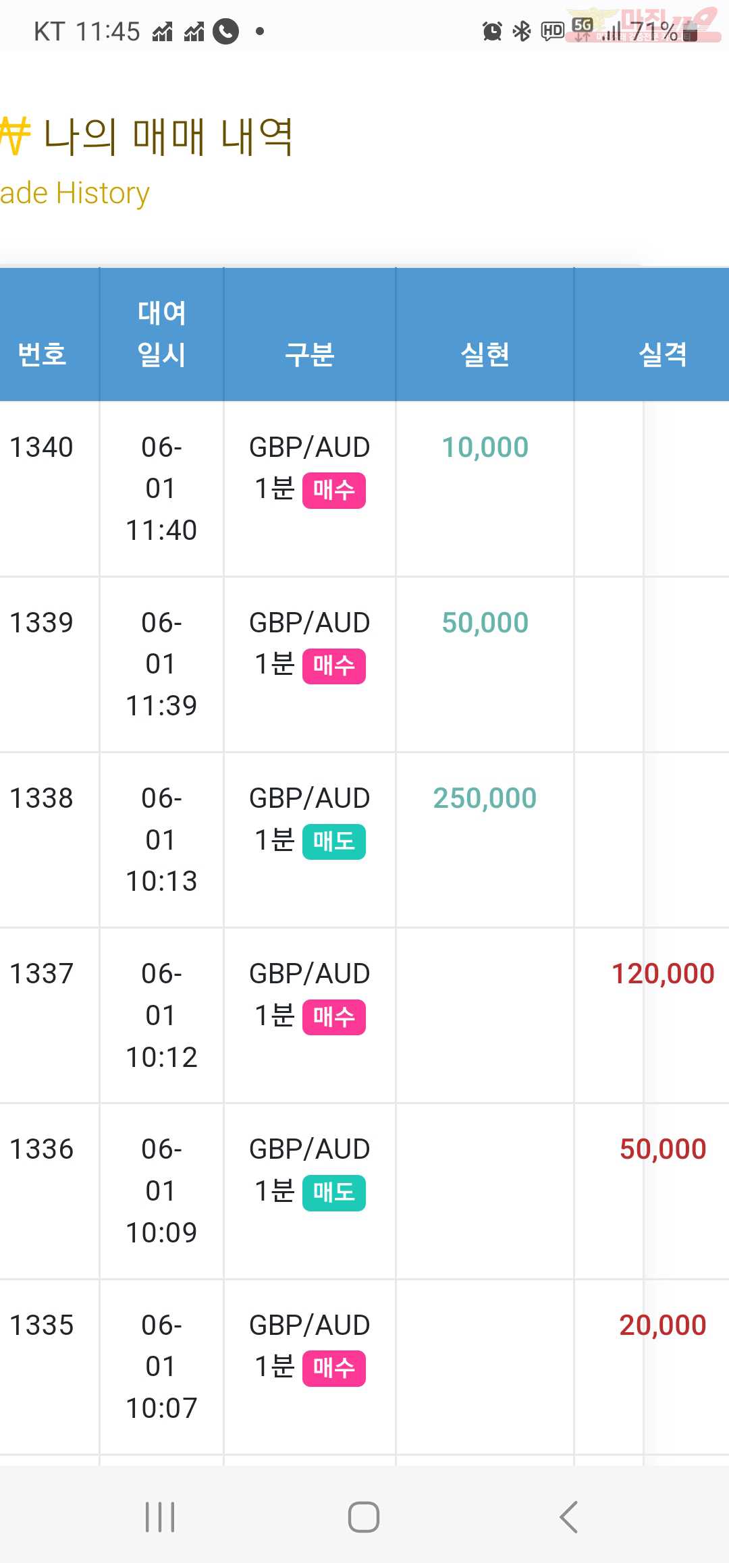Screen dimensions: 729x1563
Task: Select the 실현 column header
Action: (485, 354)
